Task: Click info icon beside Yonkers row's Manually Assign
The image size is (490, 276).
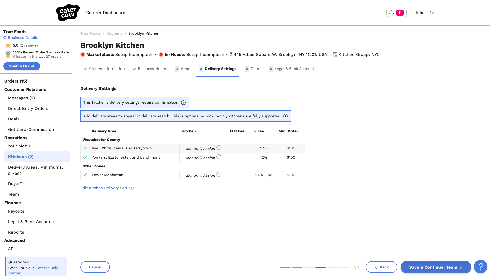Action: pos(219,157)
